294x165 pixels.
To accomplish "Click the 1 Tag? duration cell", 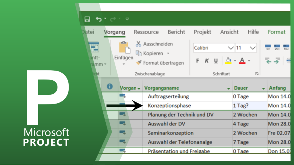I will pos(249,106).
